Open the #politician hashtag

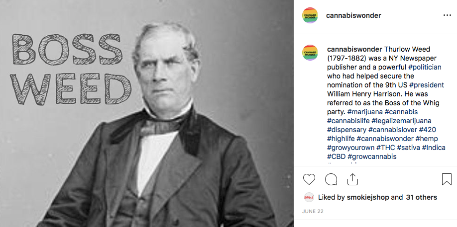point(425,67)
